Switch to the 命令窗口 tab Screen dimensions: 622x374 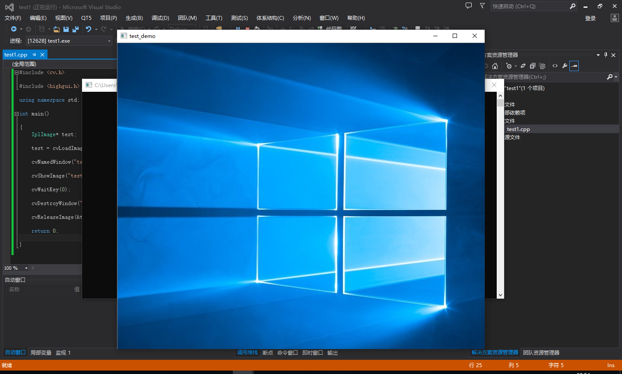pos(288,352)
